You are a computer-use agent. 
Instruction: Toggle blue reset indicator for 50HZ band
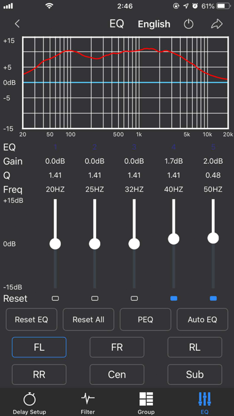coord(213,298)
